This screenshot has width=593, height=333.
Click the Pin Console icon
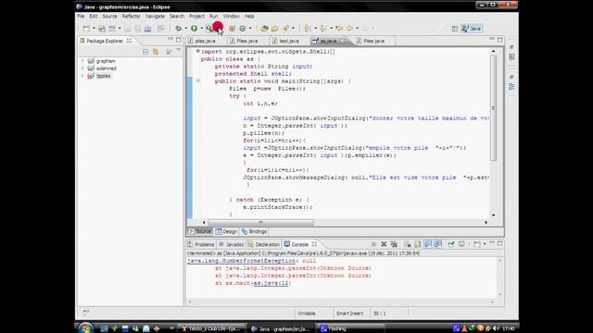coord(451,244)
